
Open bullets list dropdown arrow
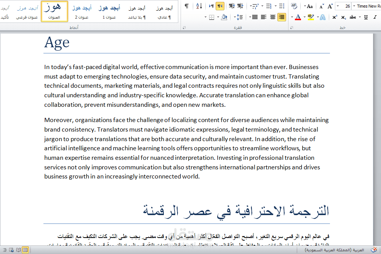pyautogui.click(x=275, y=6)
